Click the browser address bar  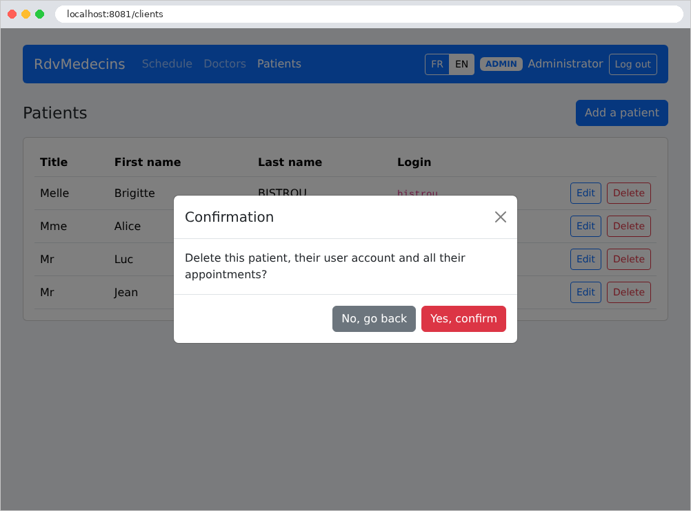[369, 14]
